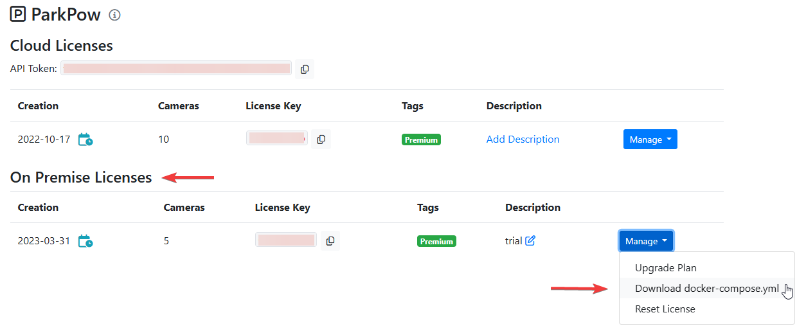Viewport: 806px width, 333px height.
Task: Click the On Premise Licenses heading
Action: (x=81, y=177)
